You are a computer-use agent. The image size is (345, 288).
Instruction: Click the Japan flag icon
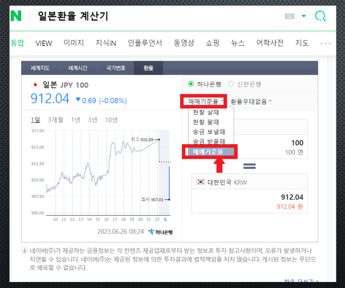35,85
